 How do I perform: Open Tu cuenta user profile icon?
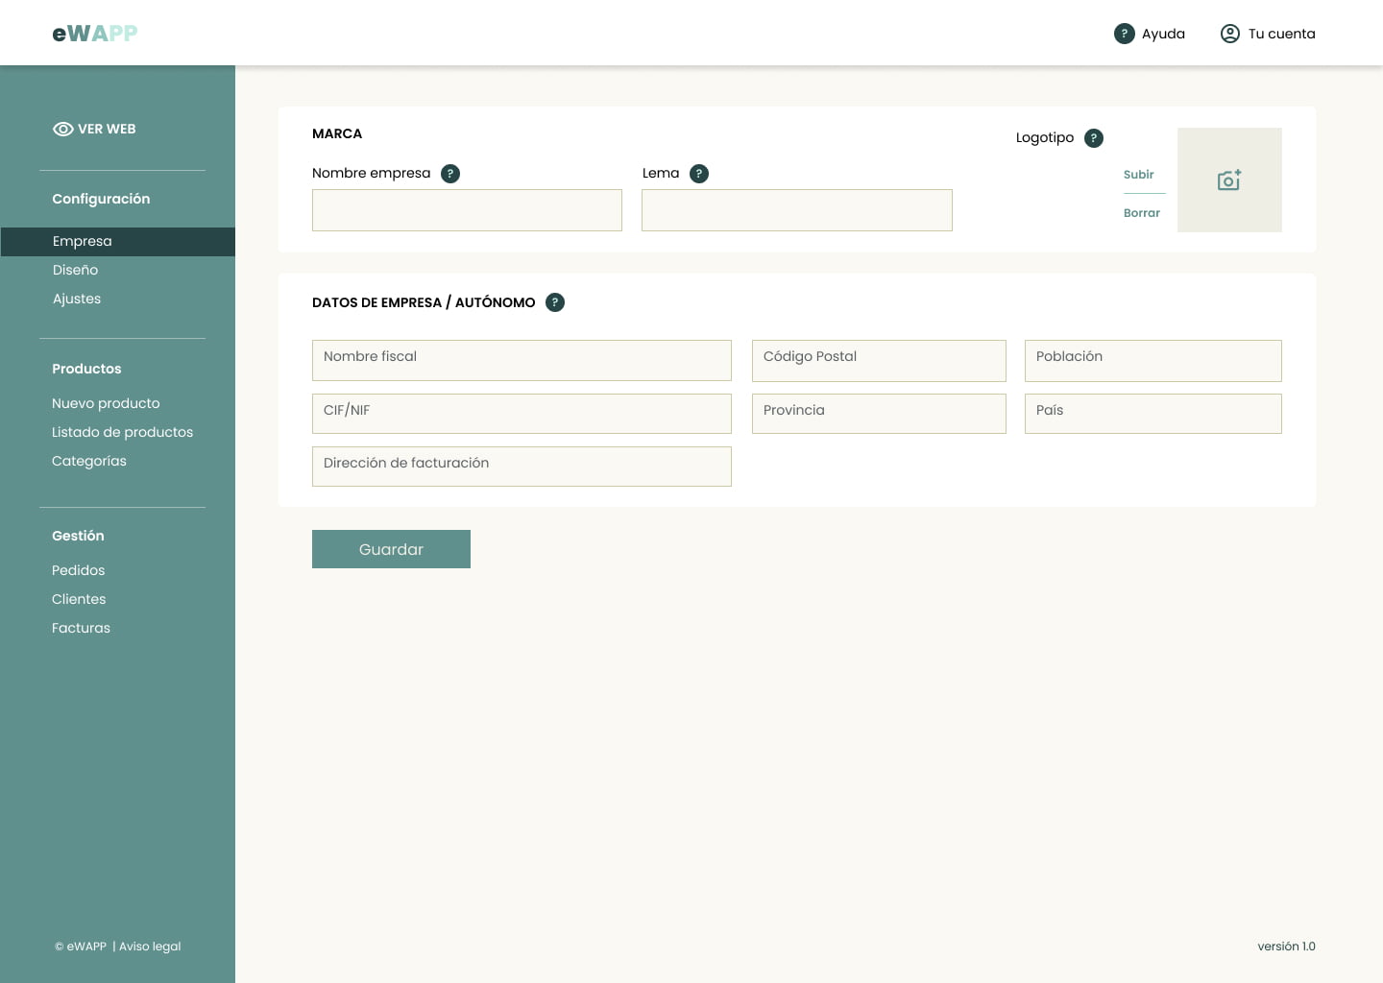coord(1229,34)
